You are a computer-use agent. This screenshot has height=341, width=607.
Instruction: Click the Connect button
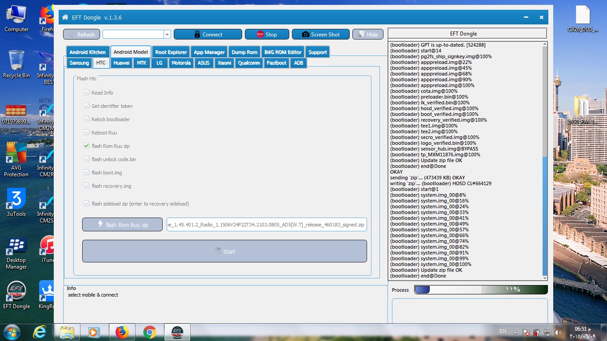coord(208,35)
